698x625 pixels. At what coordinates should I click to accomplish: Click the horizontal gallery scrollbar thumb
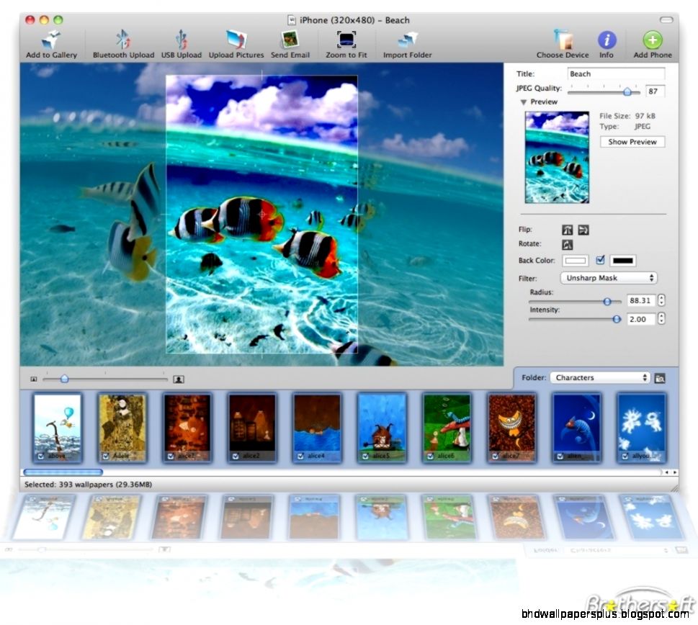[x=63, y=472]
